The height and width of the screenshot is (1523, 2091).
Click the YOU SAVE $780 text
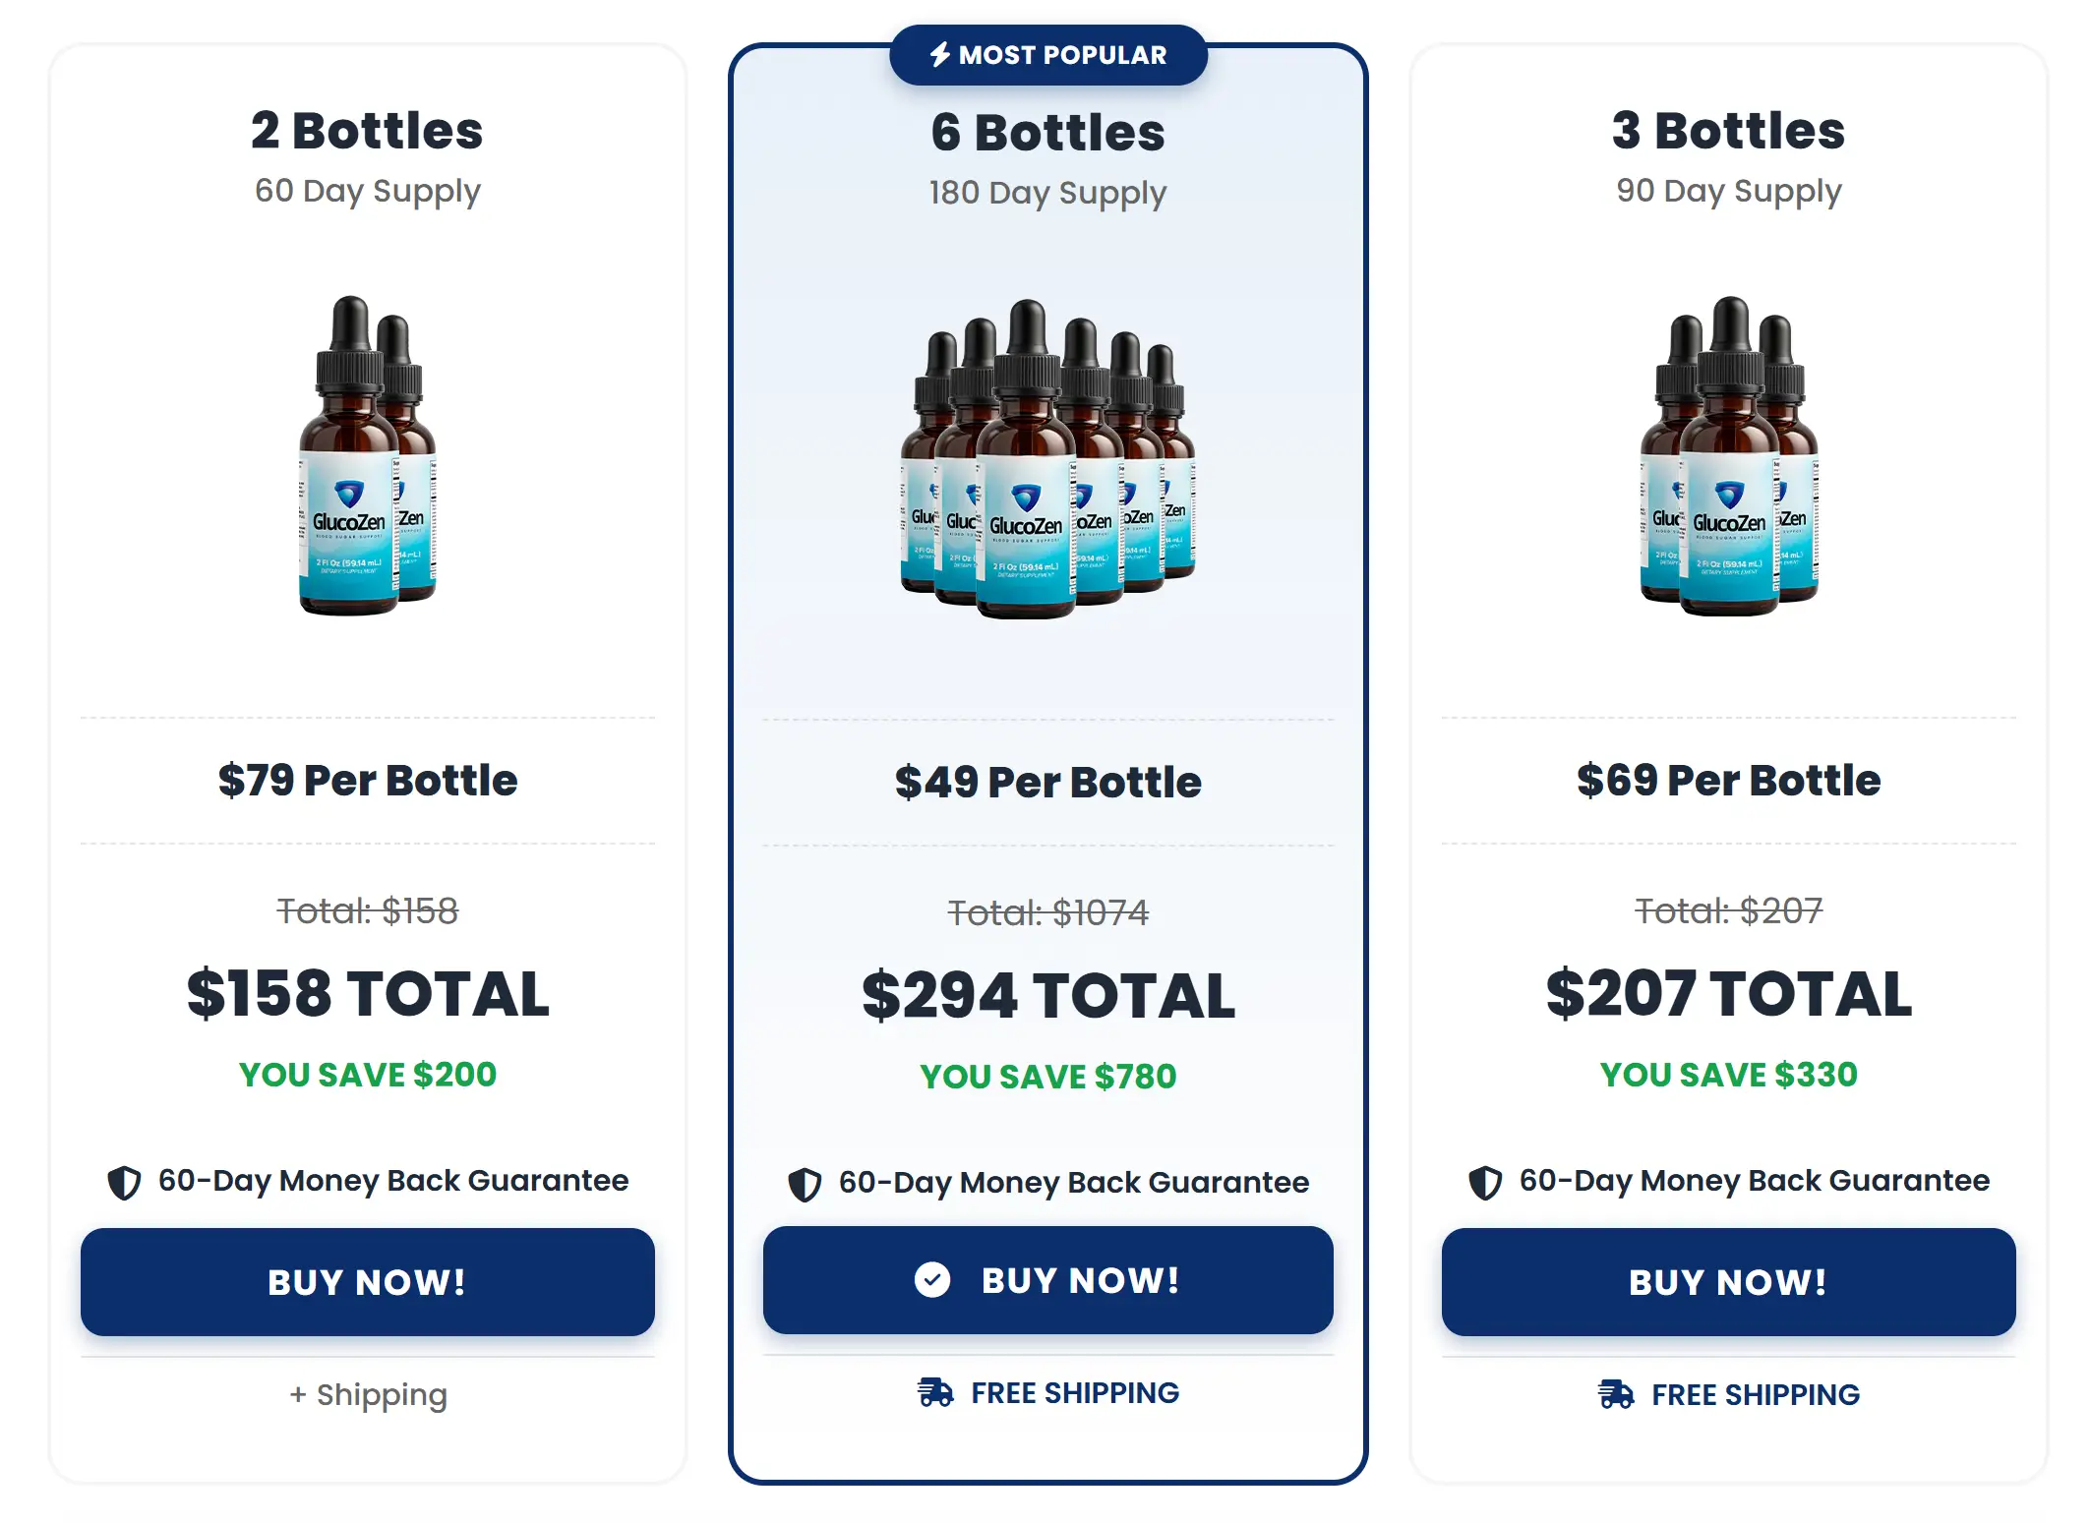1046,1076
